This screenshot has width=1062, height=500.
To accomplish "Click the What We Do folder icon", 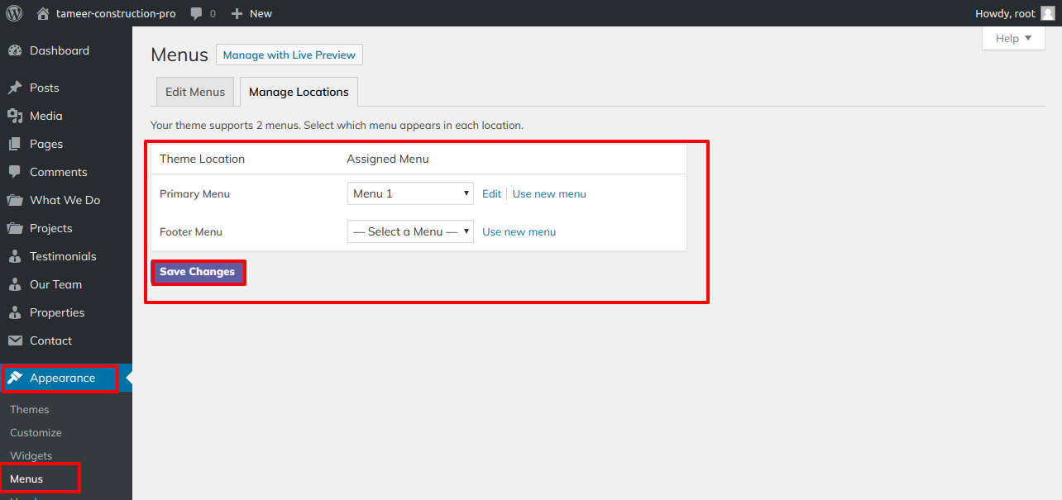I will [15, 200].
